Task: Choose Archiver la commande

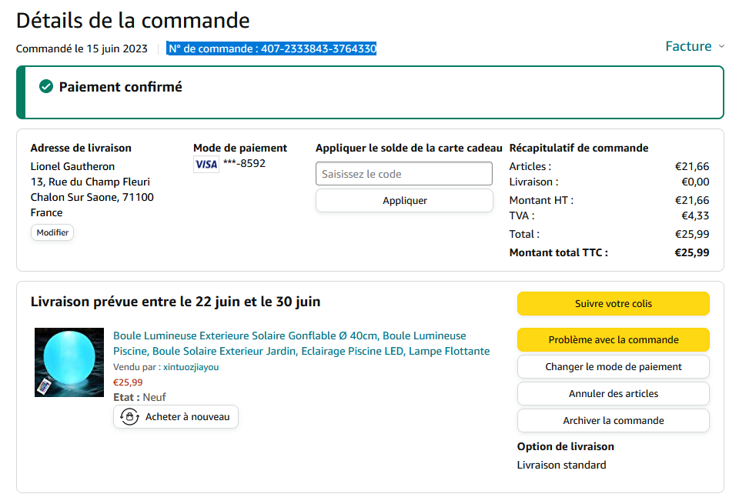Action: pos(613,421)
